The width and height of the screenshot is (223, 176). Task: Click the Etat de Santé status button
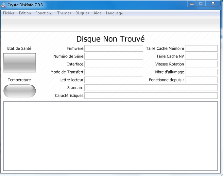coord(19,62)
